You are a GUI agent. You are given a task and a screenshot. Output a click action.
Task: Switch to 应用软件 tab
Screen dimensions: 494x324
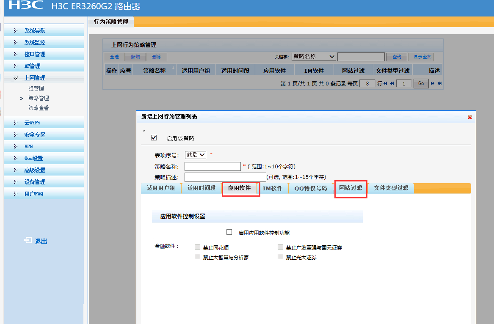point(240,188)
